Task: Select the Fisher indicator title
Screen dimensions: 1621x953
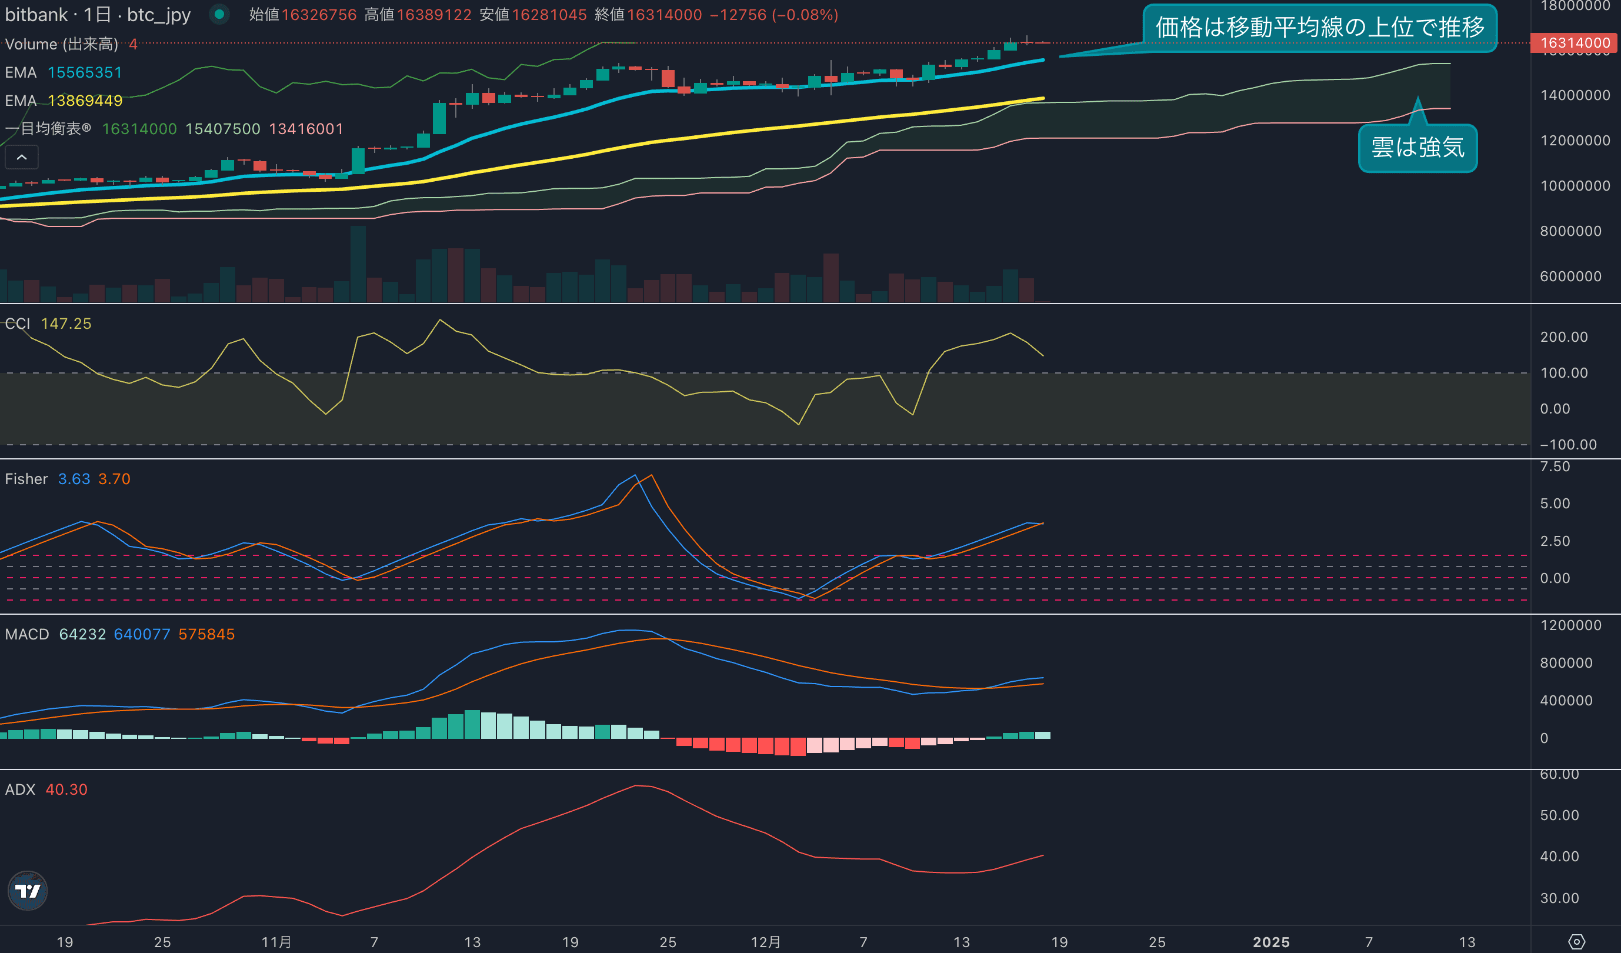Action: [x=26, y=479]
